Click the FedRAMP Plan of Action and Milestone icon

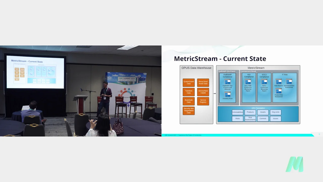228,82
